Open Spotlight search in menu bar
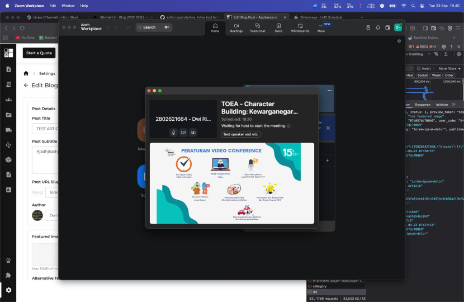This screenshot has width=464, height=302. pyautogui.click(x=413, y=6)
